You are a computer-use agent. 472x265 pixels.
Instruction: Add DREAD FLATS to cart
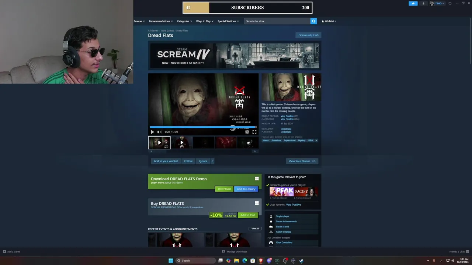coord(248,215)
